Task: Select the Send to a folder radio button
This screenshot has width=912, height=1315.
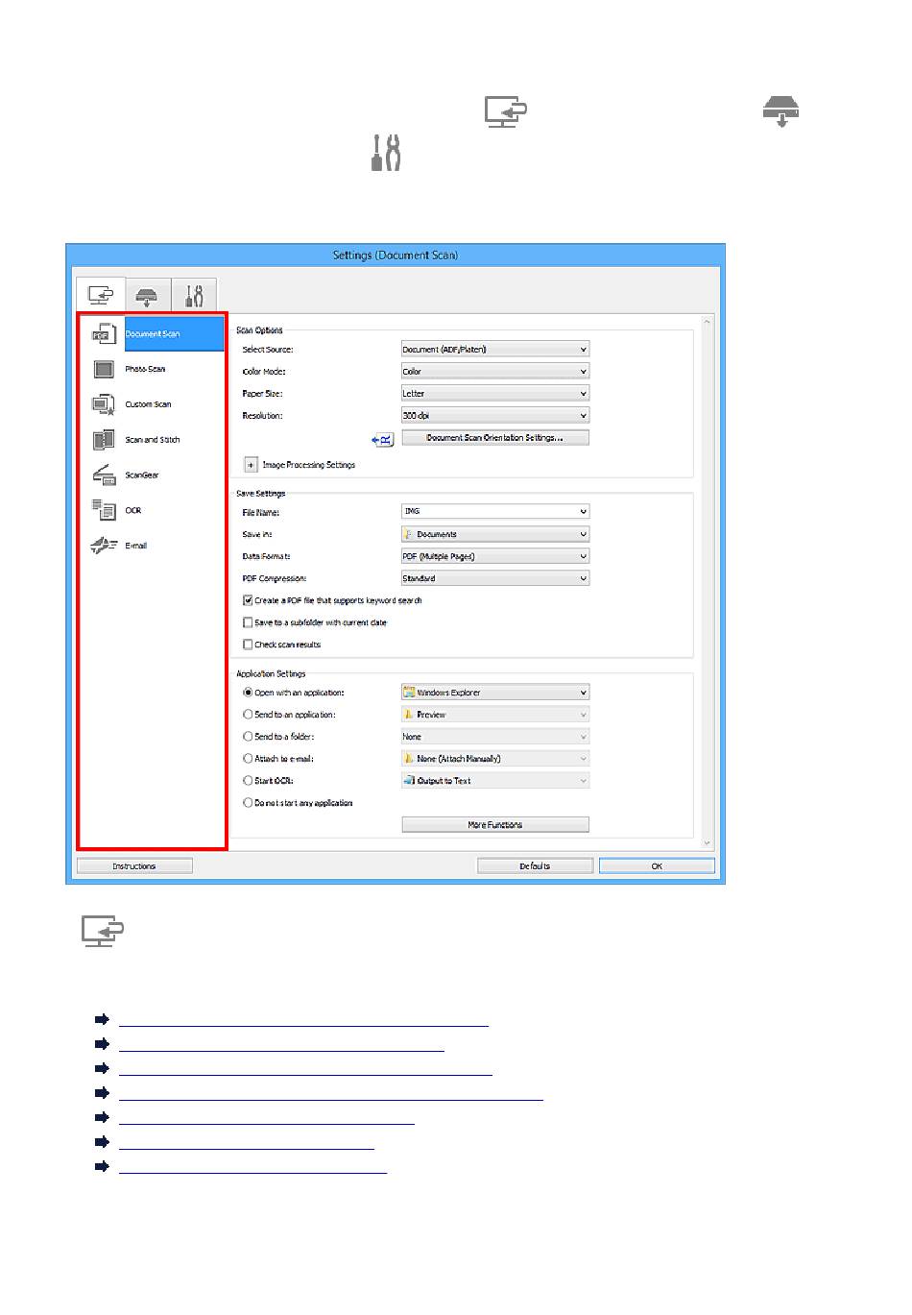Action: (248, 737)
